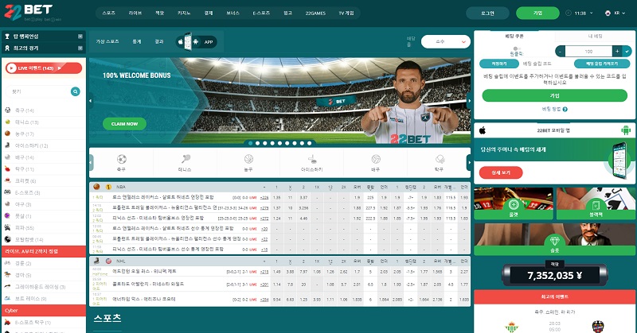The width and height of the screenshot is (637, 333).
Task: Click the tennis ball icon in the sidebar list
Action: click(x=8, y=122)
